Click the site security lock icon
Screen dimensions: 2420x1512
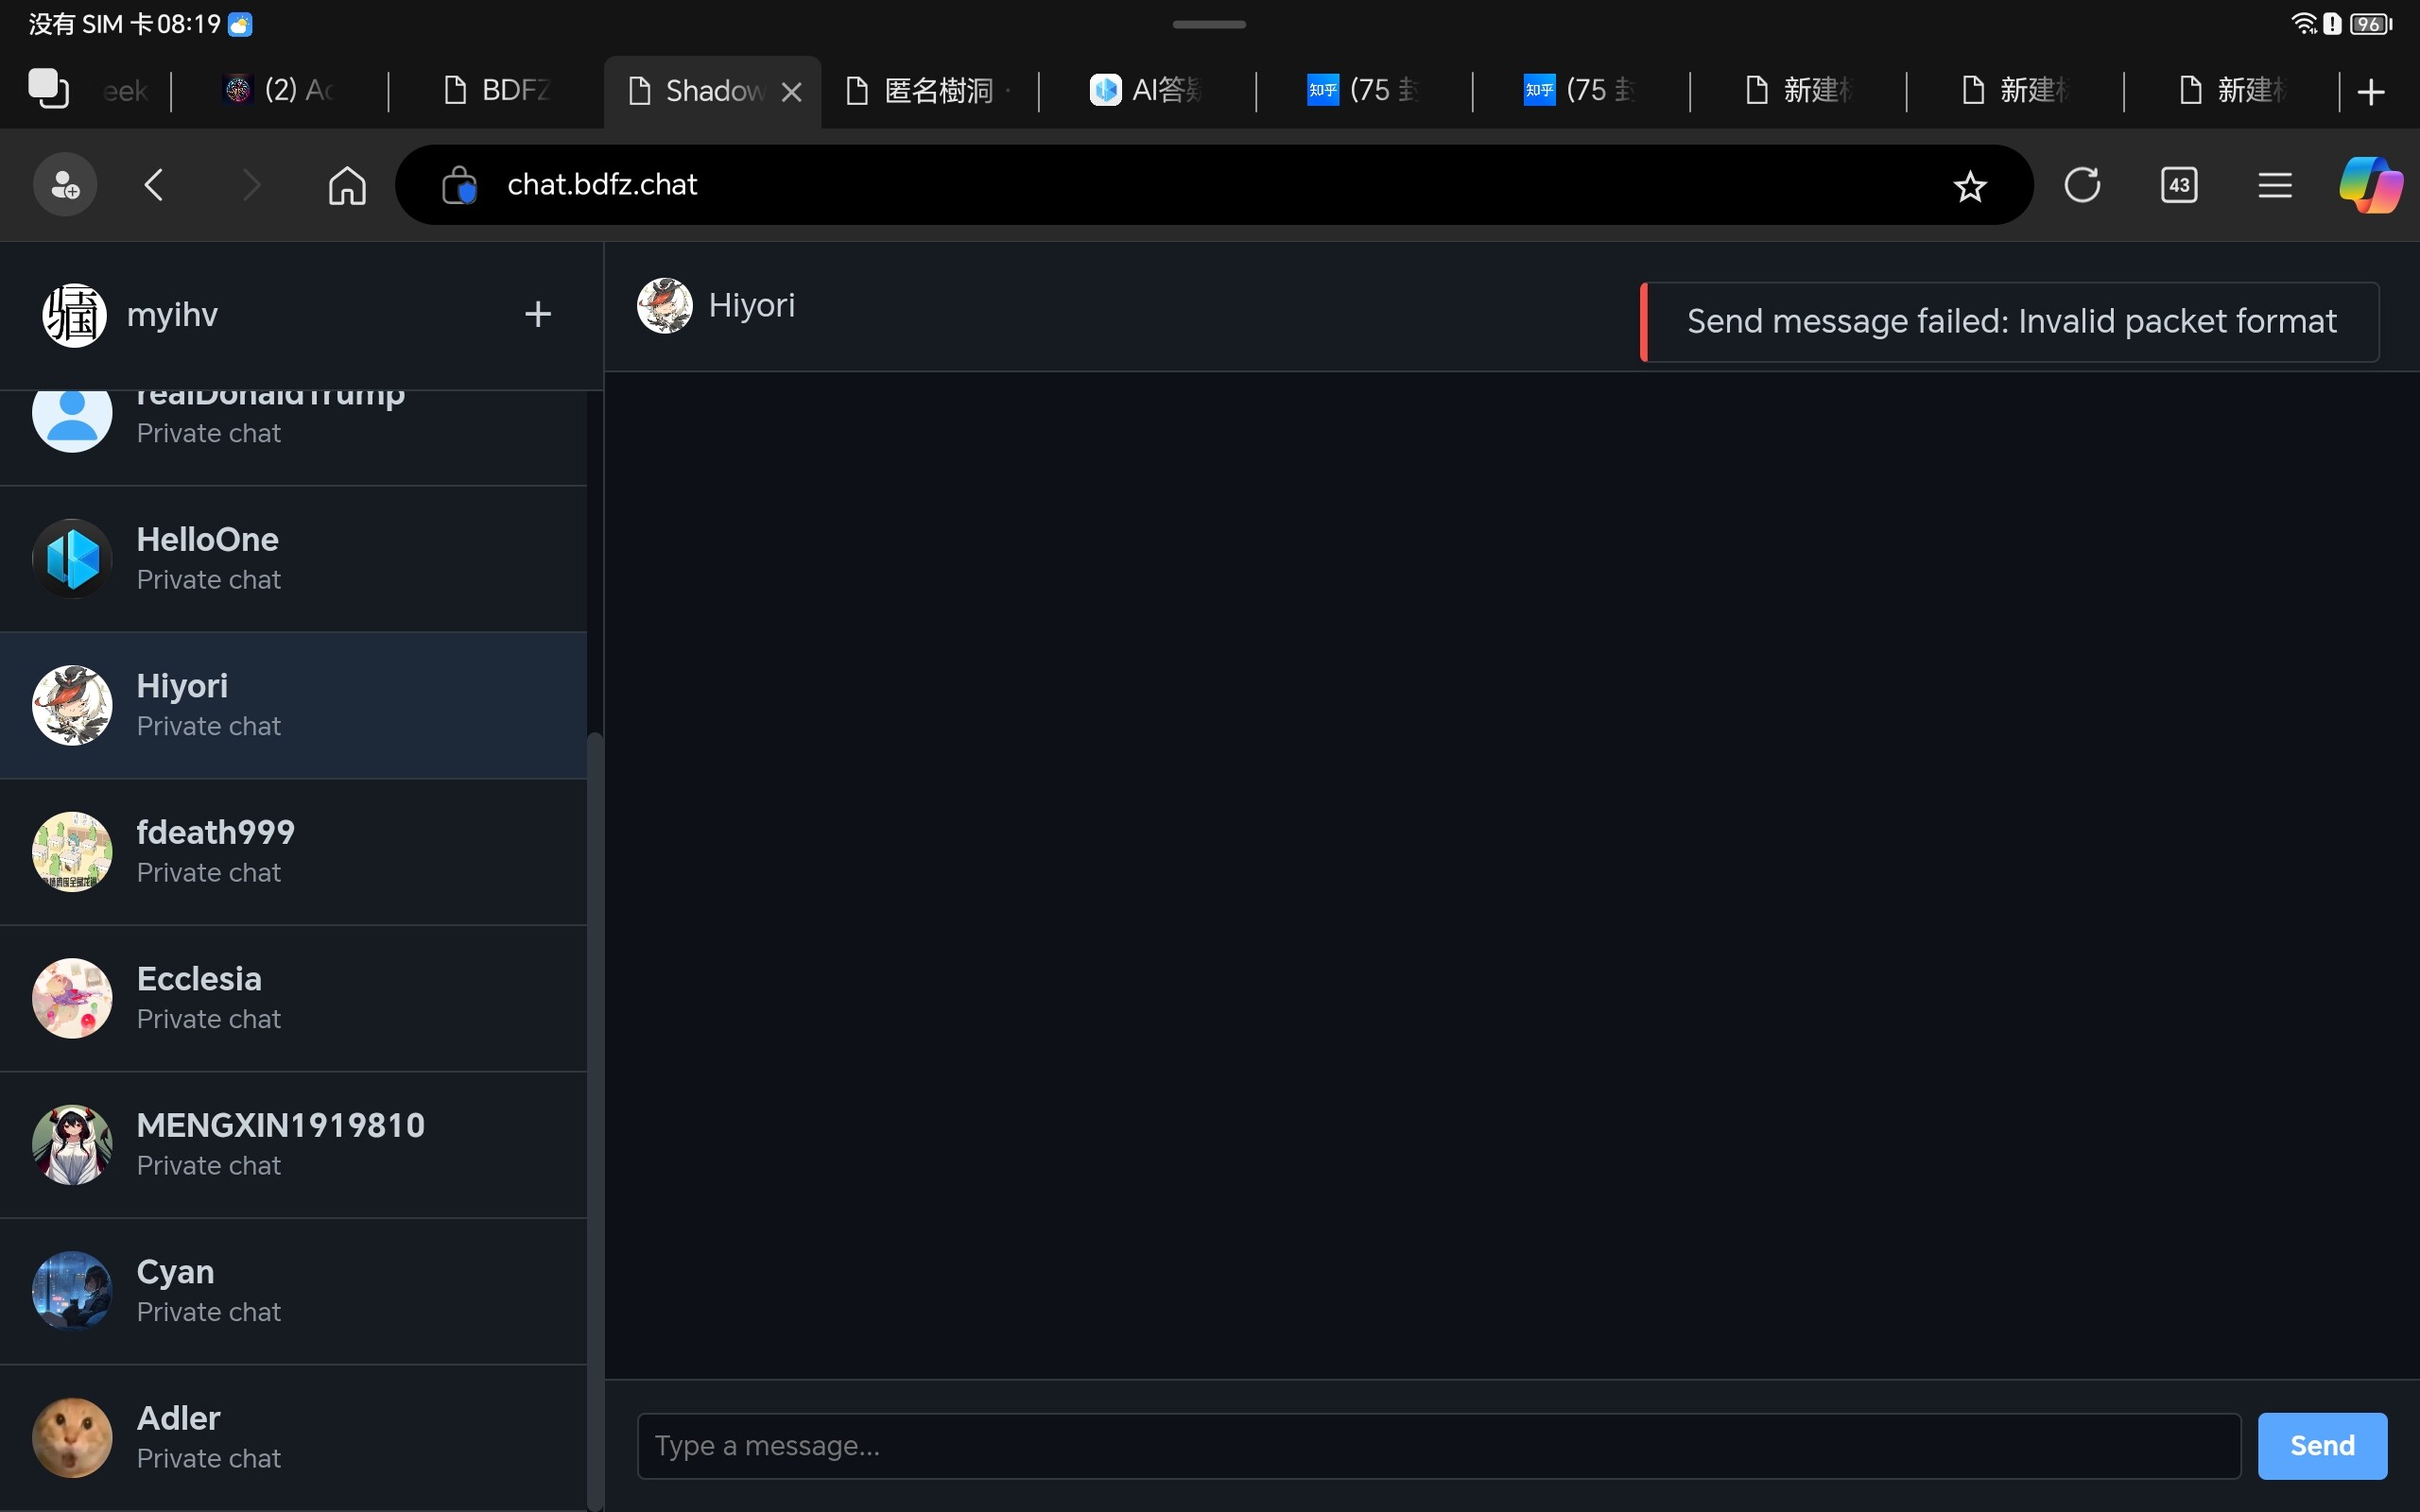[459, 185]
